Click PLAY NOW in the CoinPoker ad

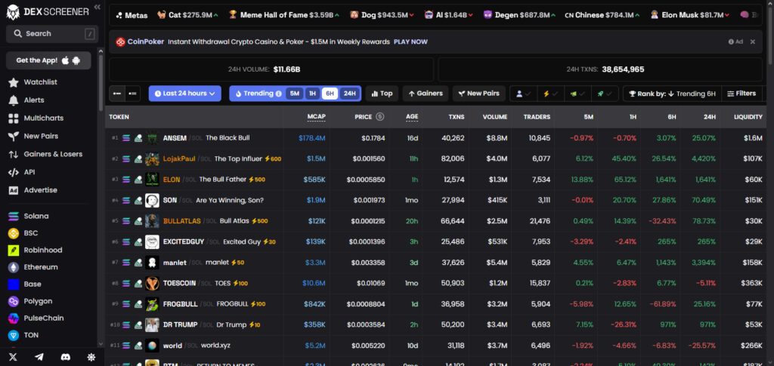(410, 42)
